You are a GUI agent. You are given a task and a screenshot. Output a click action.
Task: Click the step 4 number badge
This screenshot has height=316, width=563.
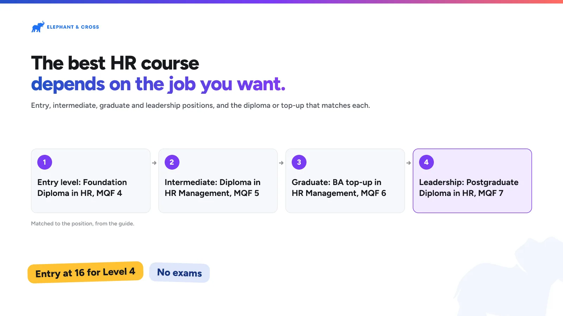point(426,162)
